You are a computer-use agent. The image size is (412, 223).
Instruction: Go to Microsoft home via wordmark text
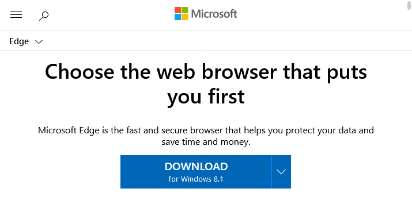214,14
